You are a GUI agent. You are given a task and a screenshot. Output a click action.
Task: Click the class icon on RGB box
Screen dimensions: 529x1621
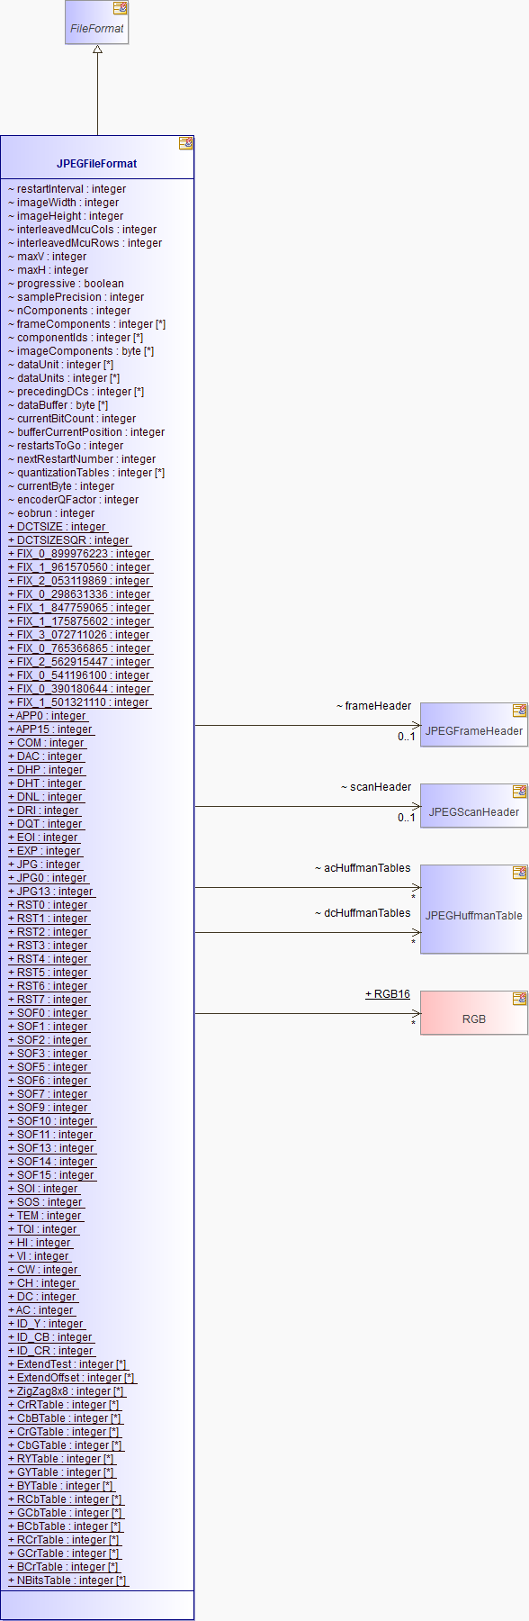pos(519,999)
